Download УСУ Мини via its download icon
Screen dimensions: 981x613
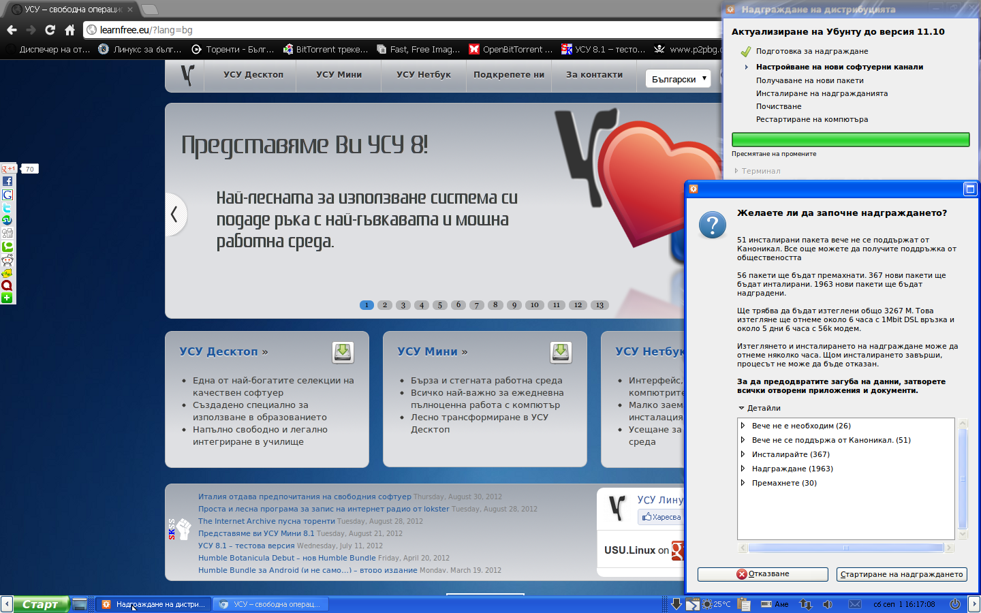pyautogui.click(x=561, y=352)
